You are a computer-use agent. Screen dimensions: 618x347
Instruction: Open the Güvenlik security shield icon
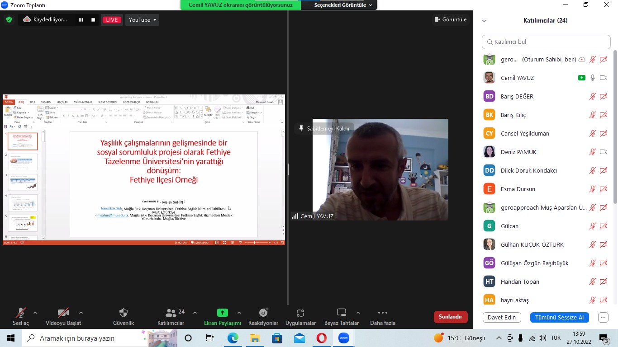123,313
